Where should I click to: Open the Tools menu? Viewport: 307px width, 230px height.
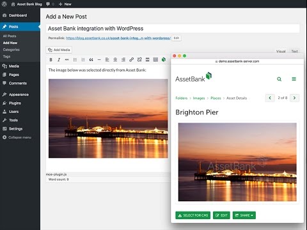click(x=13, y=120)
